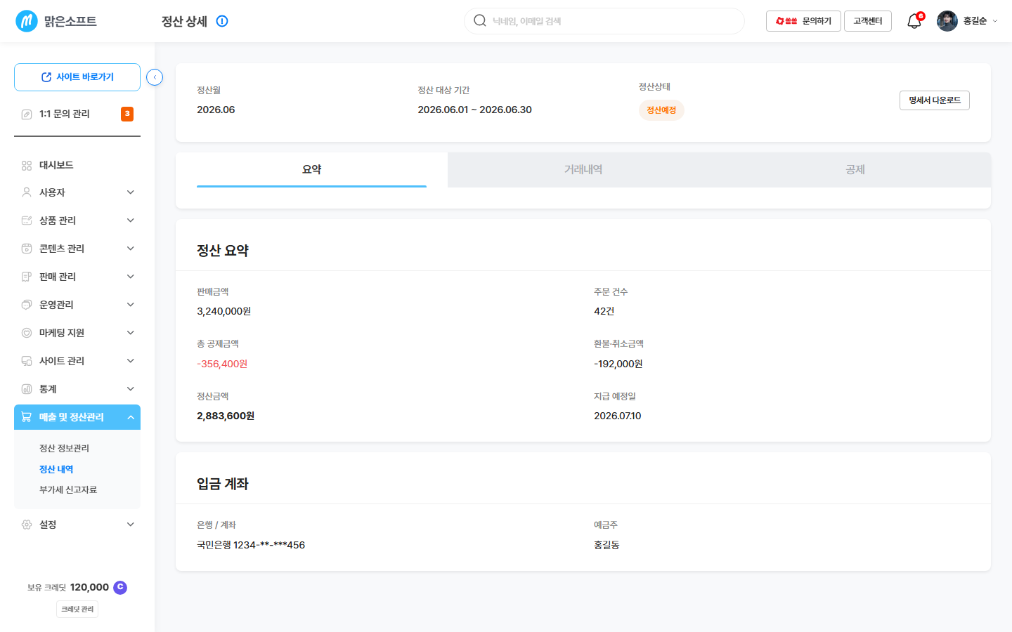1012x632 pixels.
Task: Click the 사용자 person icon
Action: click(27, 192)
